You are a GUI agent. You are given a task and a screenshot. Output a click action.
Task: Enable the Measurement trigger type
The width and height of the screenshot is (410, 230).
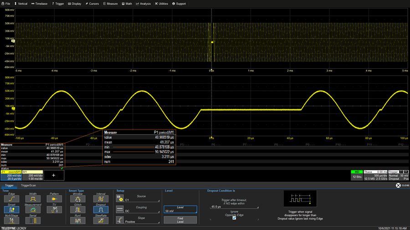pyautogui.click(x=33, y=210)
